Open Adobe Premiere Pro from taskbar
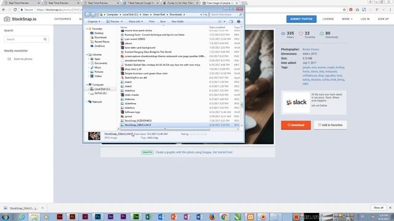394x221 pixels. pos(123,217)
